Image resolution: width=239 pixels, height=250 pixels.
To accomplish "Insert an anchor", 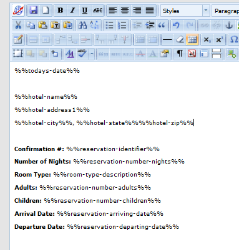I will [229, 25].
